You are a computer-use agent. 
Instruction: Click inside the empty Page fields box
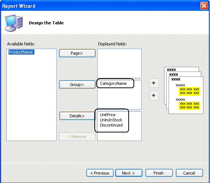tap(119, 63)
